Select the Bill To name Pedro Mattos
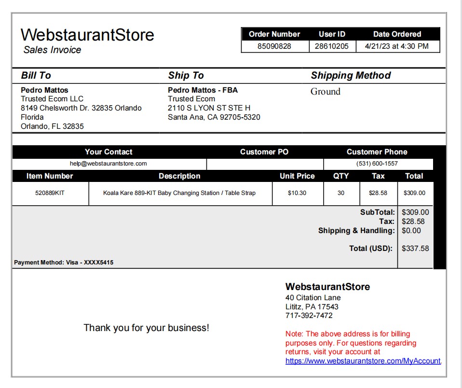This screenshot has height=388, width=462. click(44, 90)
